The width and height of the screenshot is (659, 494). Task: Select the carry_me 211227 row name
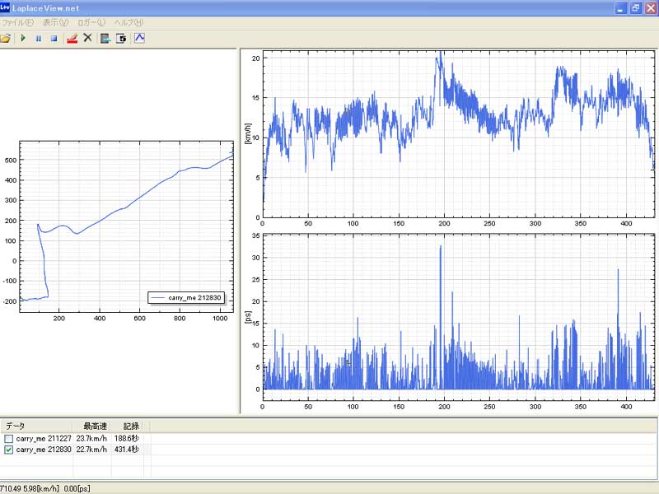click(44, 439)
